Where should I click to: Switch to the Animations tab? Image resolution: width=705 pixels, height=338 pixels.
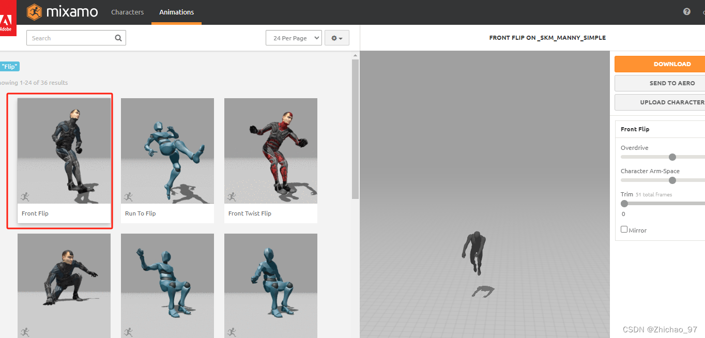tap(176, 12)
